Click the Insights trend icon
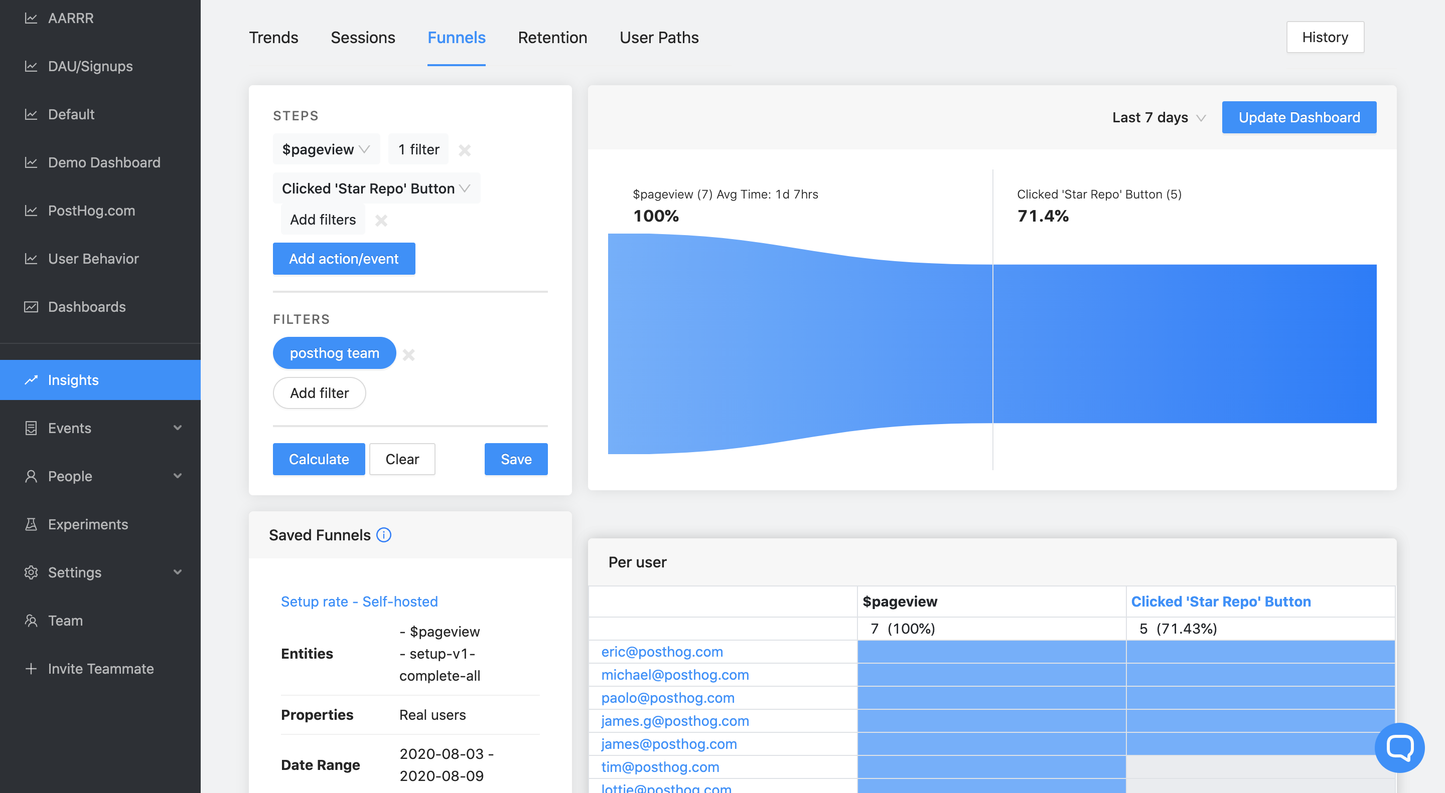Screen dimensions: 1445x793 [32, 379]
